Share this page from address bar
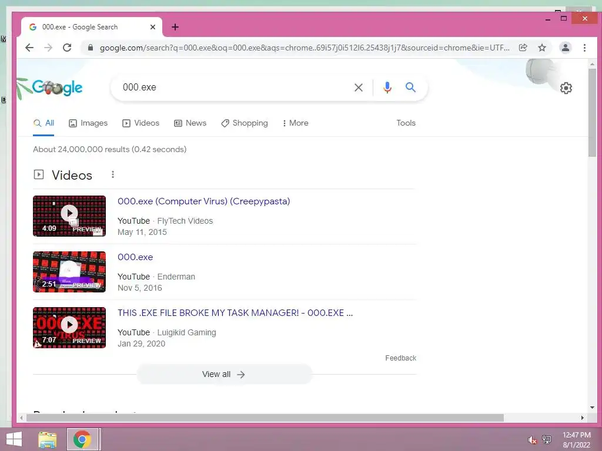Screen dimensions: 602x451 coord(523,48)
